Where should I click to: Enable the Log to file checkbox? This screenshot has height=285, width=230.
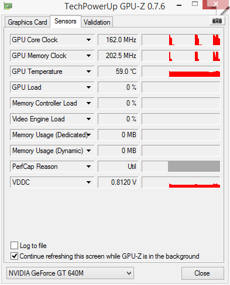tap(14, 245)
